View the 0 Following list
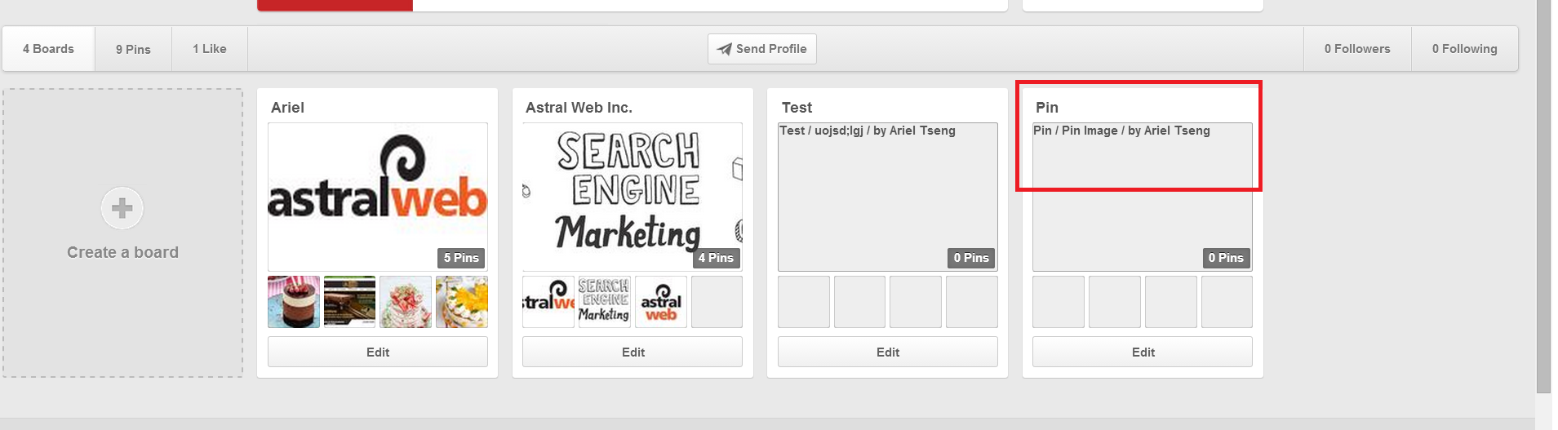Screen dimensions: 1558x430 click(1464, 49)
